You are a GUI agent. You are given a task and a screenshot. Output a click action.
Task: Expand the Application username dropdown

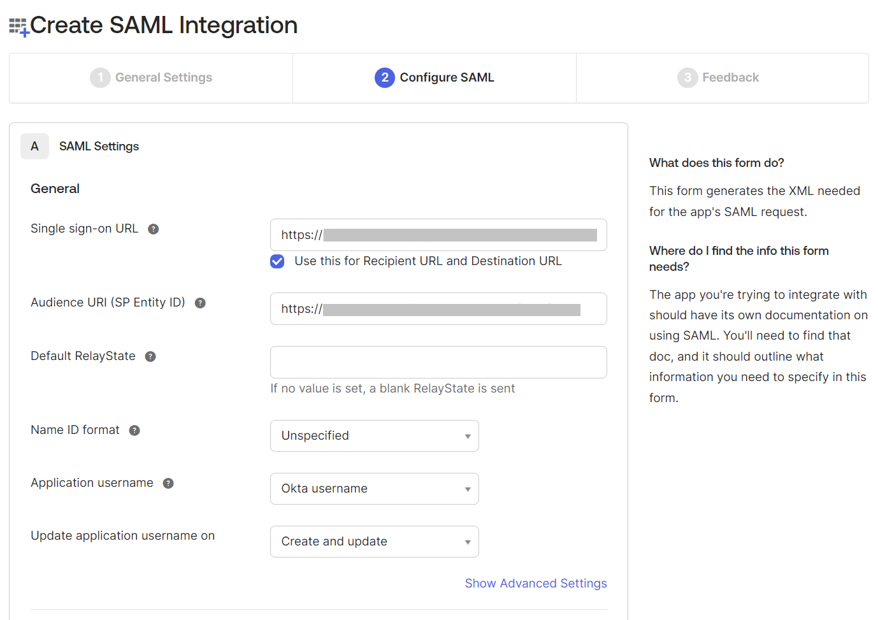[374, 489]
